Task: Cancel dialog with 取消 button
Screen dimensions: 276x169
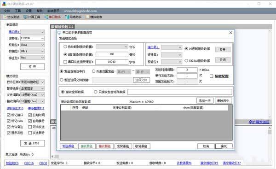Action: click(x=206, y=146)
